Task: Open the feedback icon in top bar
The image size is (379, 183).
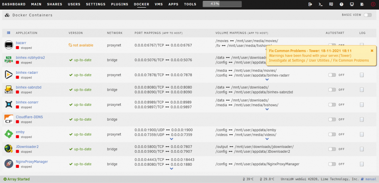Action: click(x=331, y=4)
